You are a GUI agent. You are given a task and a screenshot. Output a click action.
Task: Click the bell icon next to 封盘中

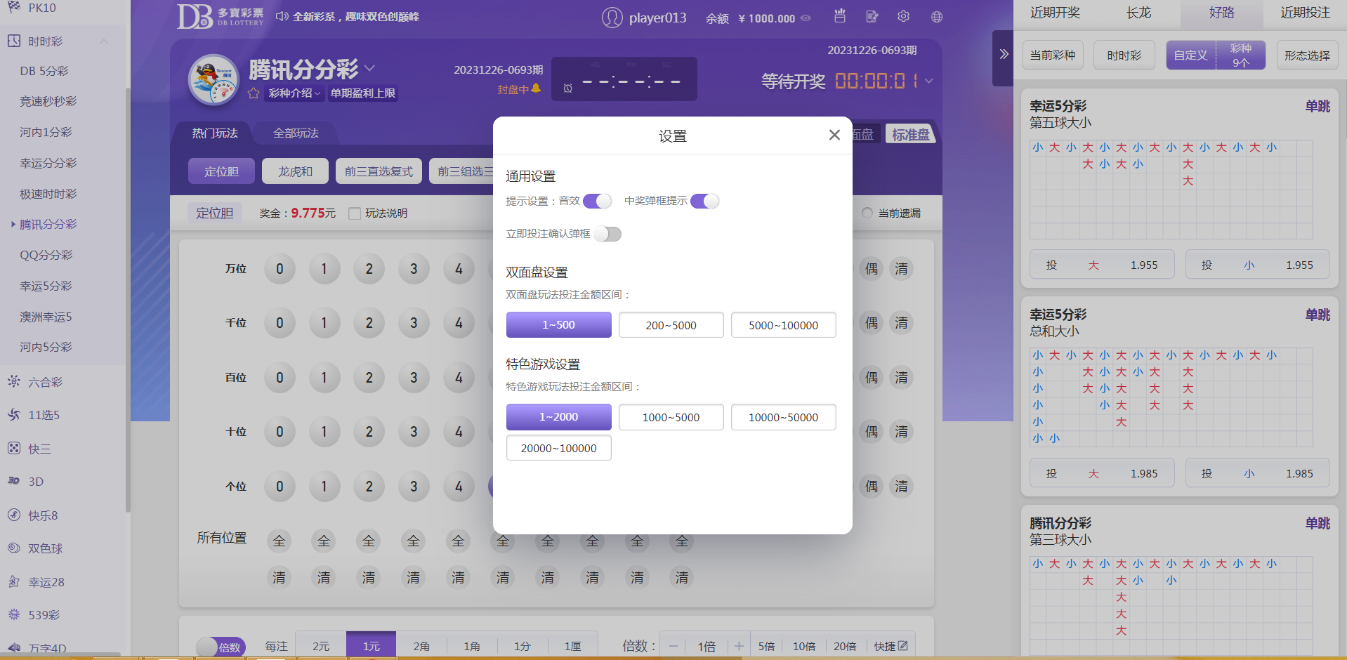click(x=536, y=89)
